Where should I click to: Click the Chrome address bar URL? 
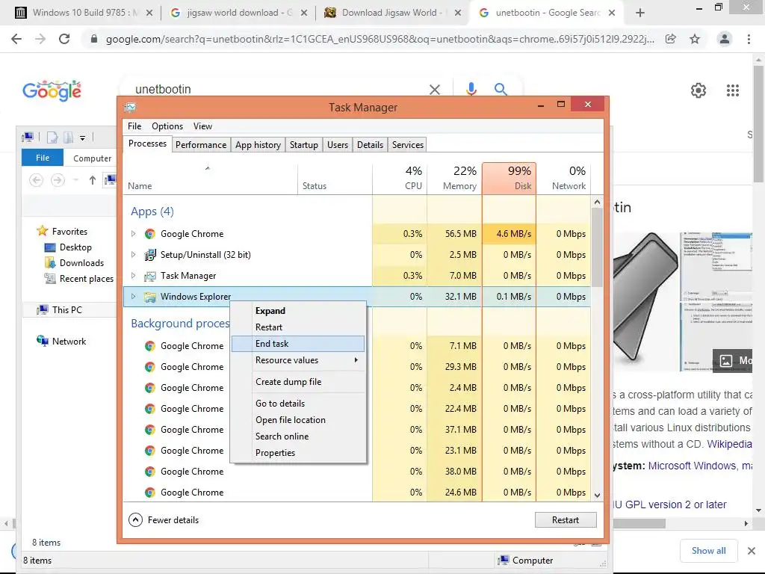pos(380,39)
